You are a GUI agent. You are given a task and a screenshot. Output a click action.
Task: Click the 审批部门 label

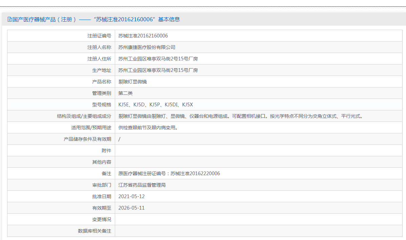coord(102,185)
